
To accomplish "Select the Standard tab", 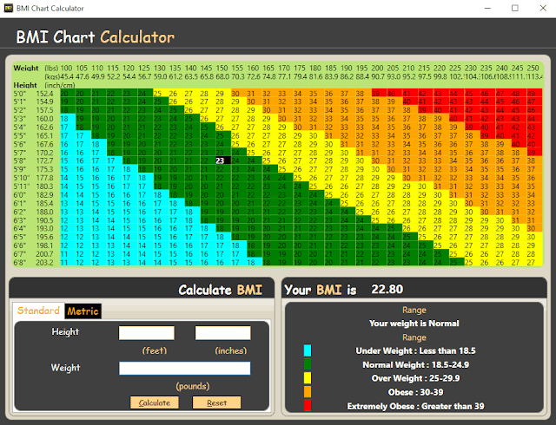I will [38, 311].
